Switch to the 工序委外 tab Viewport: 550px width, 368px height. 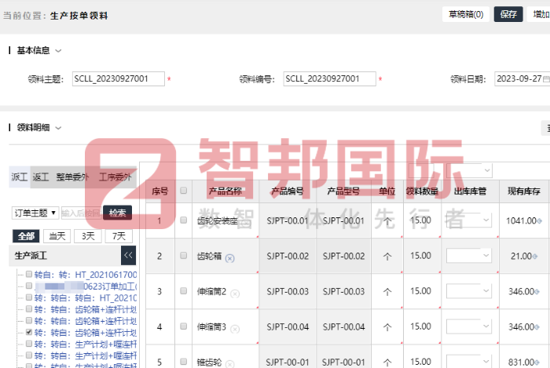[115, 177]
